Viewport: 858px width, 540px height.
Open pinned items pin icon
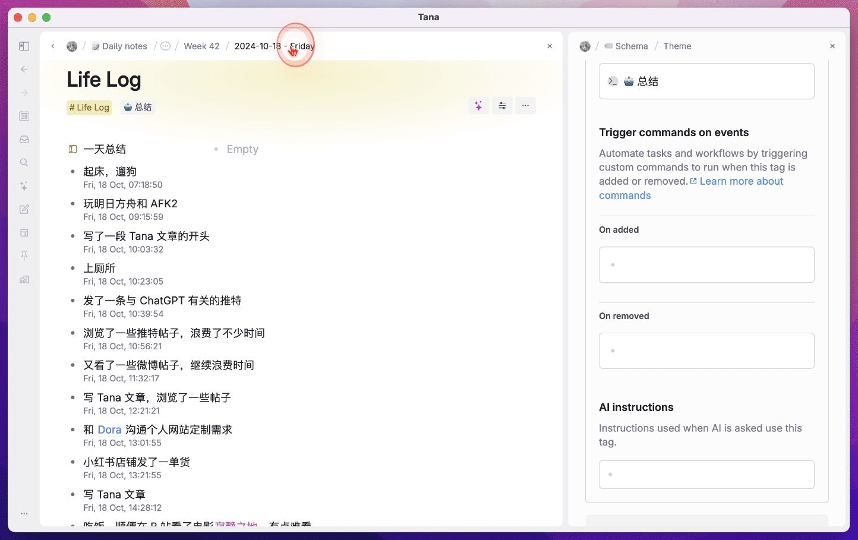(24, 255)
